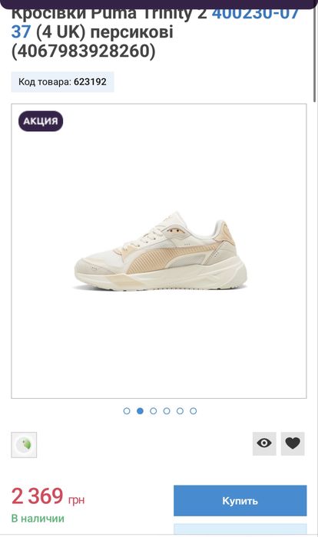This screenshot has height=537, width=318.
Task: Open the green leaf badge thumbnail
Action: pyautogui.click(x=24, y=444)
